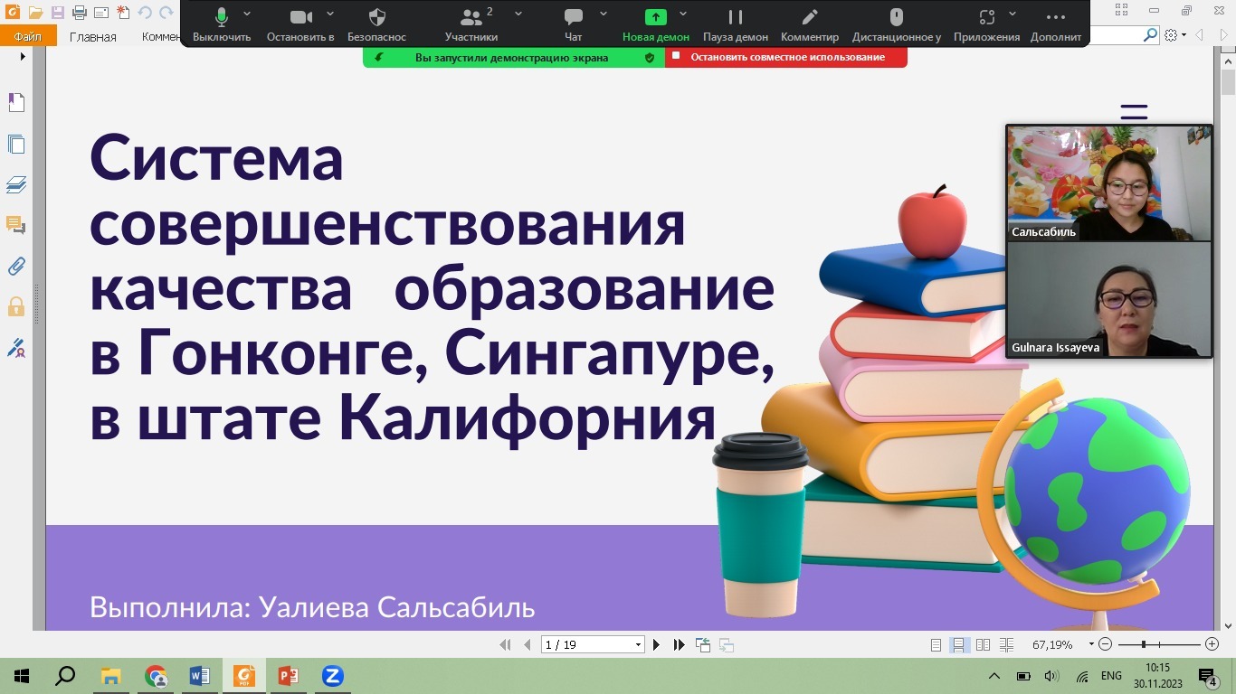Select the facing pages view icon
This screenshot has height=694, width=1236.
pyautogui.click(x=983, y=645)
